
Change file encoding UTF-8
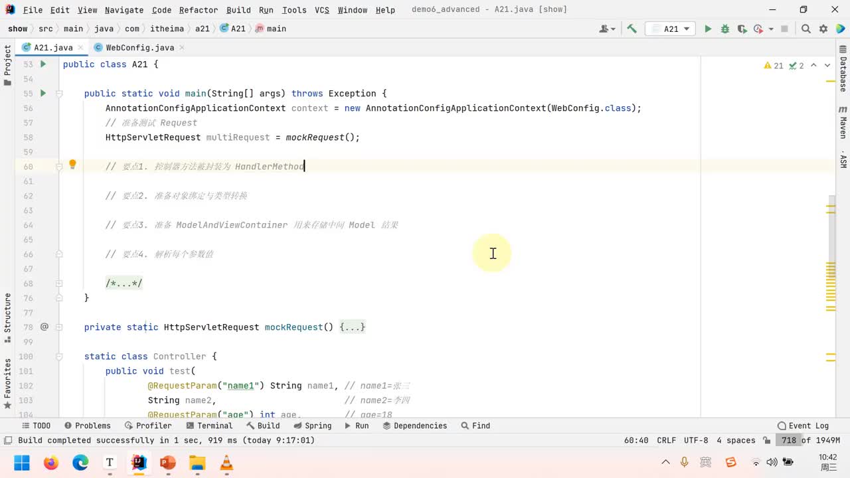coord(696,440)
